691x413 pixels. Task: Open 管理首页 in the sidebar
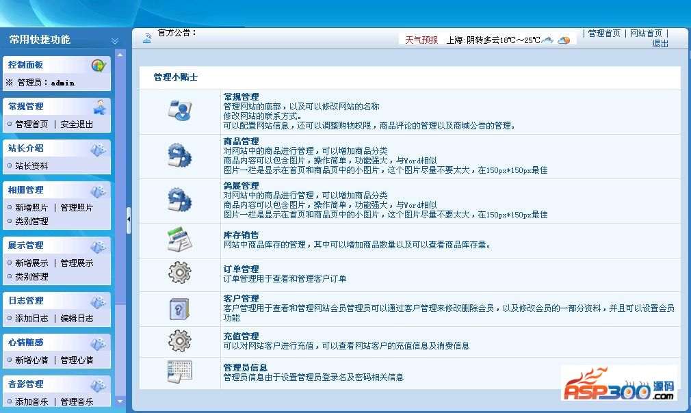[31, 124]
